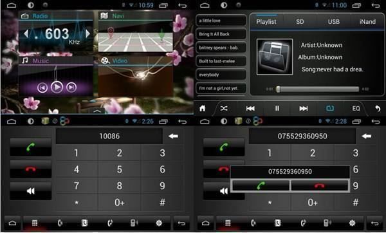Image resolution: width=386 pixels, height=233 pixels.
Task: Open contacts icon on the 075529360950 dialer bottom bar
Action: 278,223
